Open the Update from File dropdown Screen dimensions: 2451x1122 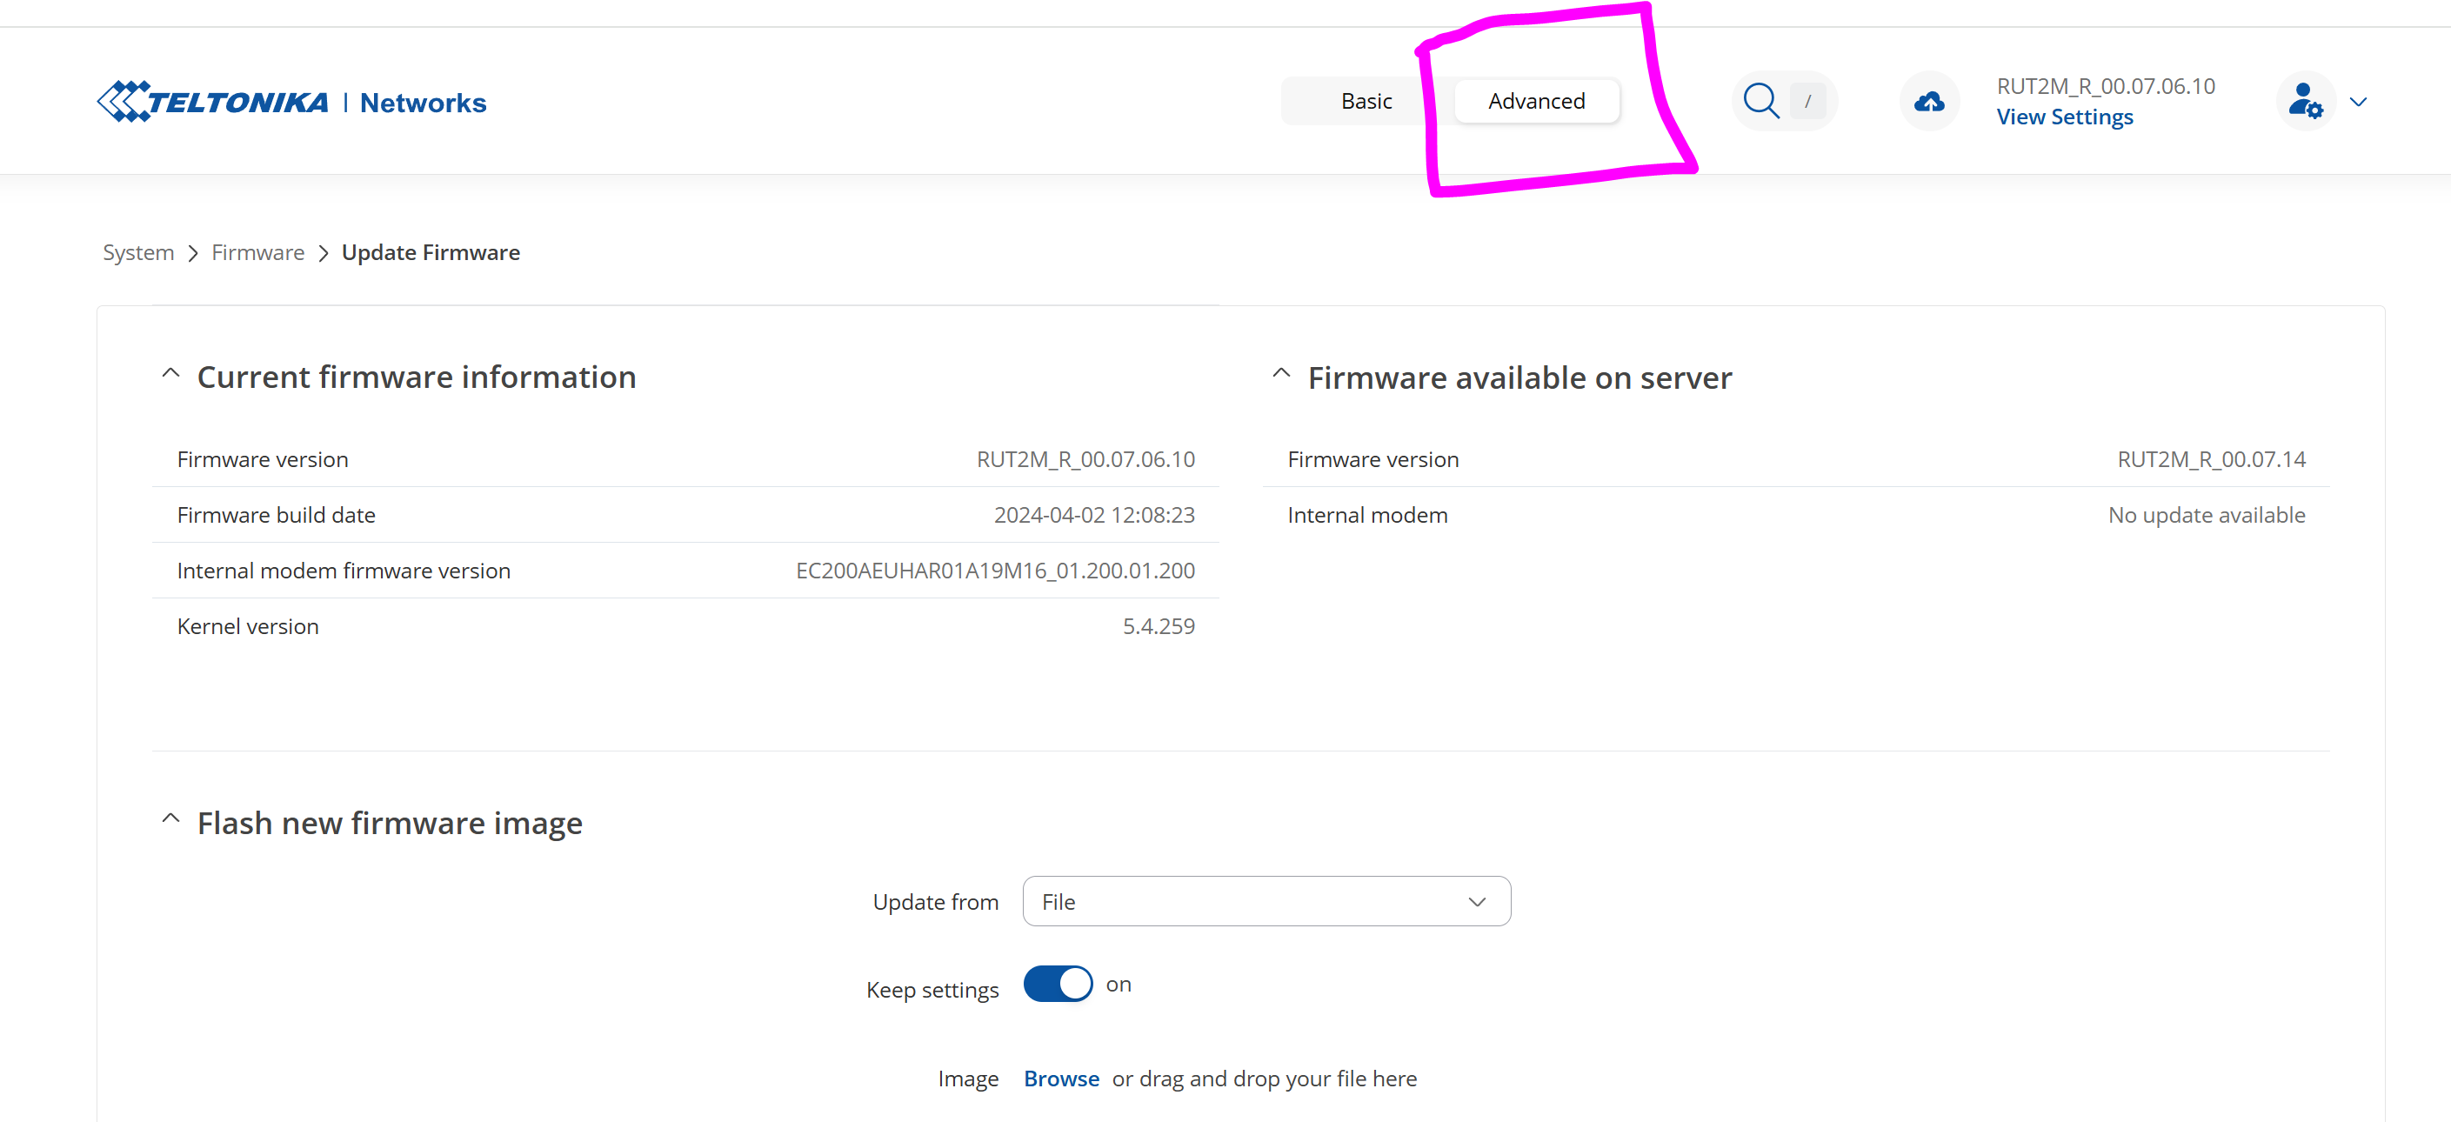point(1266,901)
